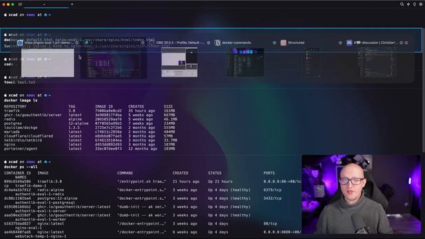Click the 'PORTS' column header
Viewport: 425px width, 239px height.
pyautogui.click(x=269, y=173)
